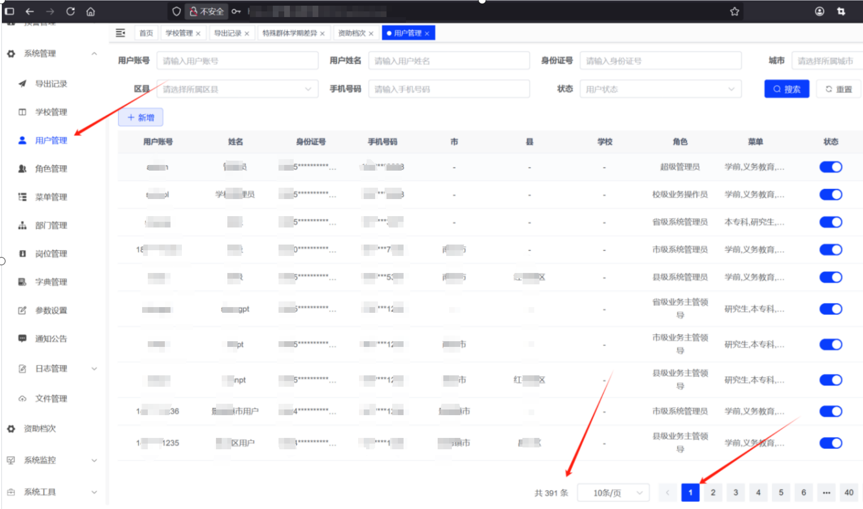Click the browser back arrow
The width and height of the screenshot is (863, 509).
tap(29, 11)
